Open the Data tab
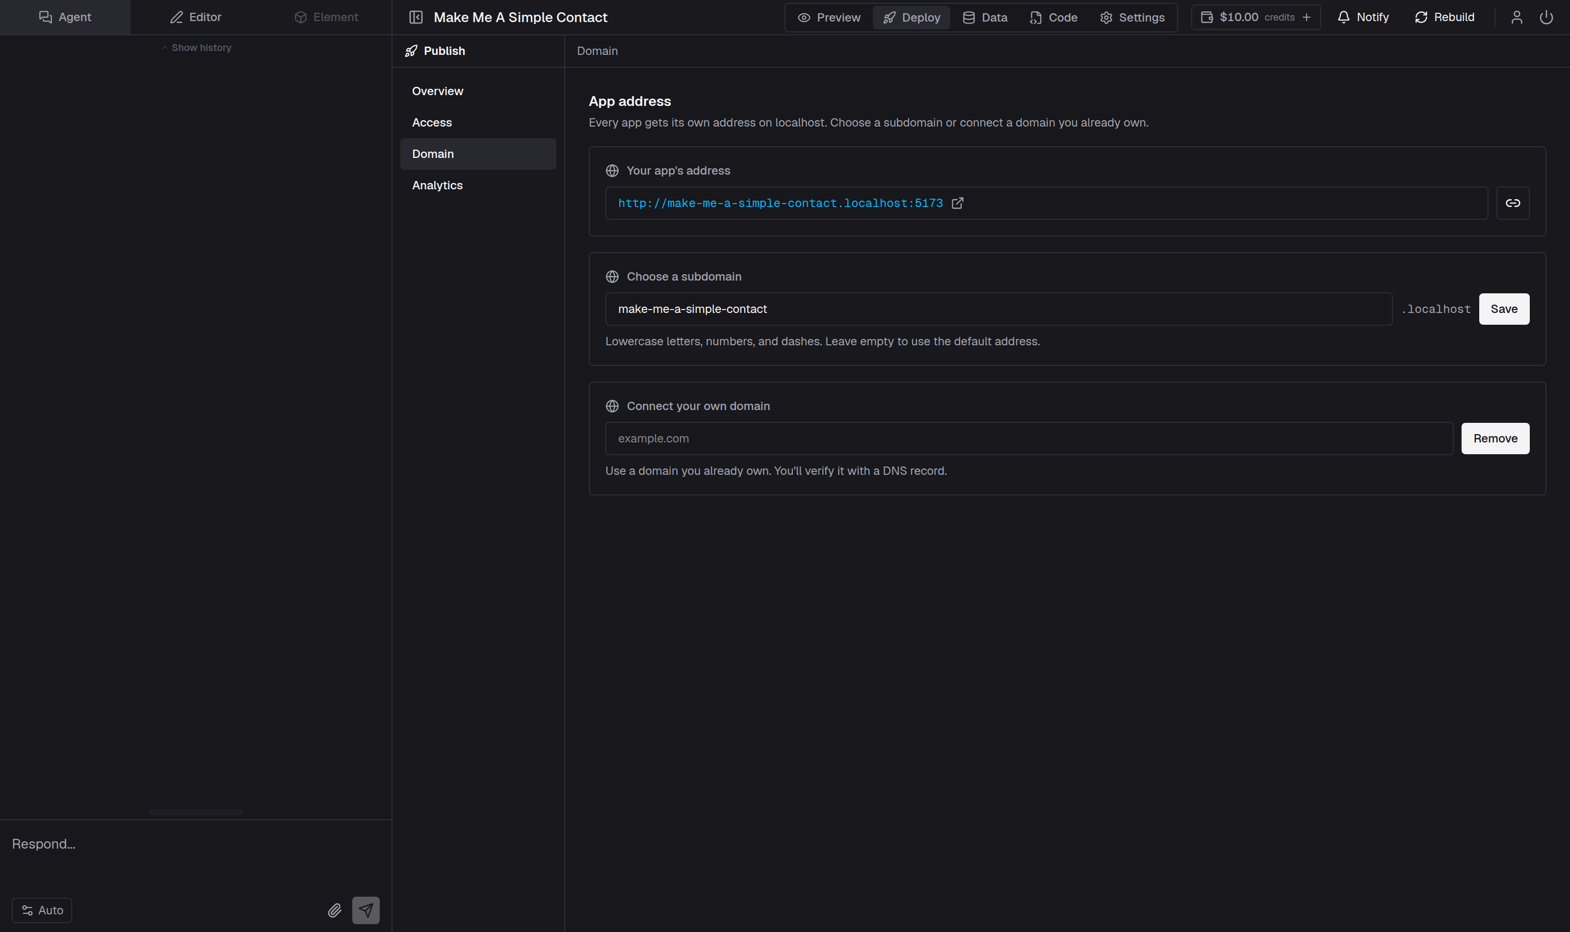The width and height of the screenshot is (1570, 932). tap(985, 17)
